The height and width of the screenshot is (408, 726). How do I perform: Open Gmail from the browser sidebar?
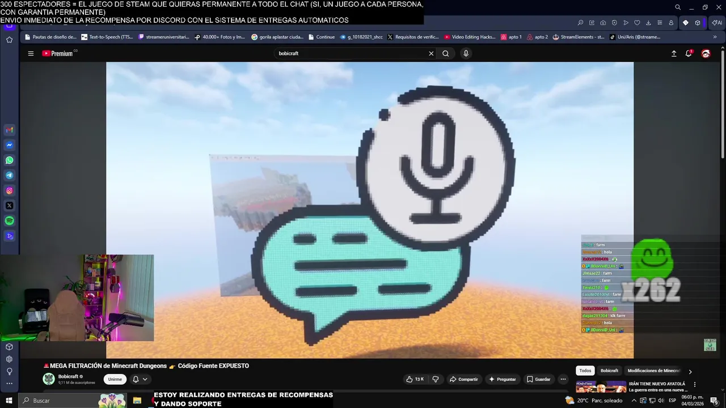(x=9, y=130)
